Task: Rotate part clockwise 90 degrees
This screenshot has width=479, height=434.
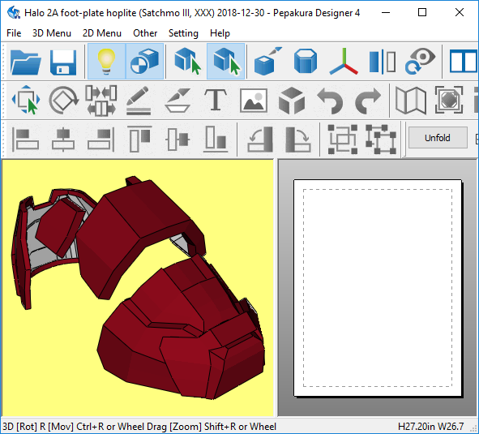Action: (298, 140)
